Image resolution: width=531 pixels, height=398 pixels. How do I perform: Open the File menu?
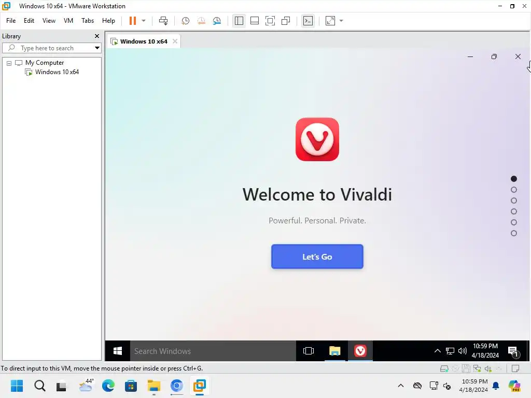click(11, 21)
